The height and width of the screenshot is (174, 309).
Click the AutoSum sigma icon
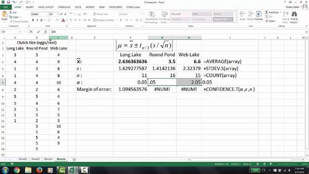point(267,12)
